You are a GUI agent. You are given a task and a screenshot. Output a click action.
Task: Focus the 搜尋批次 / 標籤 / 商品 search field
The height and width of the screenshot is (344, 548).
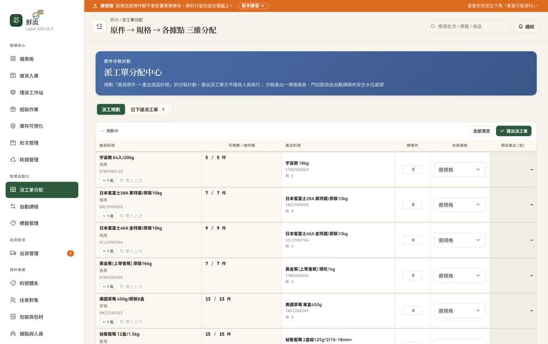click(469, 26)
